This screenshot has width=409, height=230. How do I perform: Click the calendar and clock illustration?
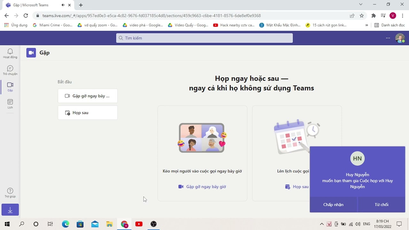pyautogui.click(x=297, y=137)
